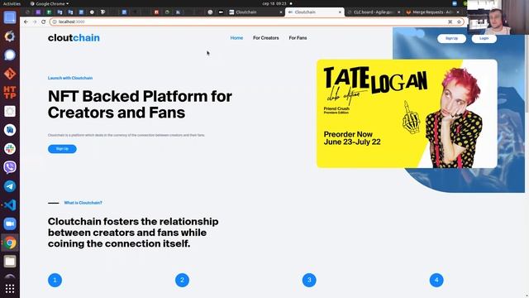Click step number 1 circle
Viewport: 529px width, 298px height.
pyautogui.click(x=55, y=280)
